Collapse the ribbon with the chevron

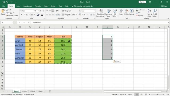168,19
